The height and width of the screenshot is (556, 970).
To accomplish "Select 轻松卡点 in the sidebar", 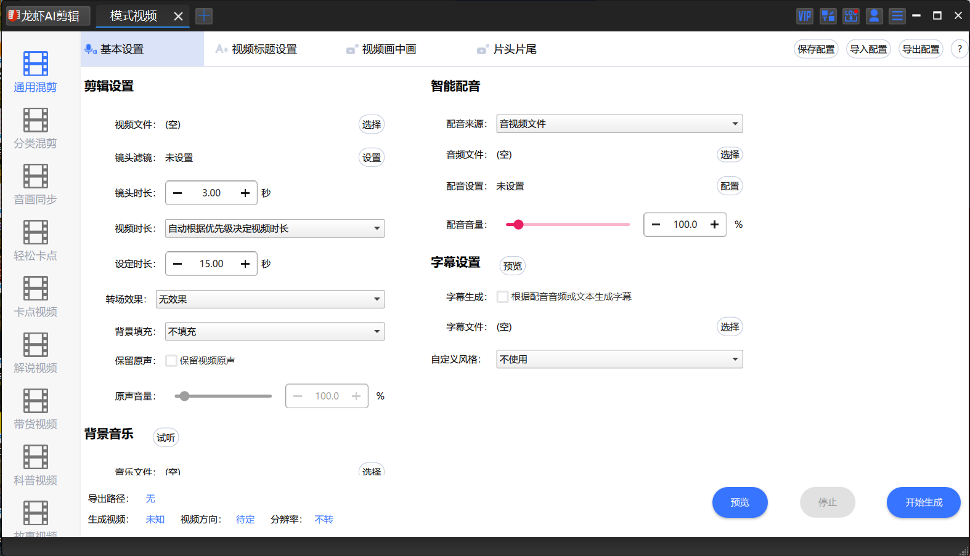I will (35, 240).
